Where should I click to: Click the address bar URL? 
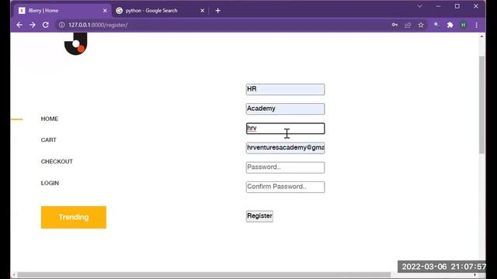click(98, 25)
